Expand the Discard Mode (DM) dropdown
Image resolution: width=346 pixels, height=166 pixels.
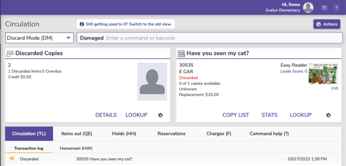pyautogui.click(x=39, y=38)
